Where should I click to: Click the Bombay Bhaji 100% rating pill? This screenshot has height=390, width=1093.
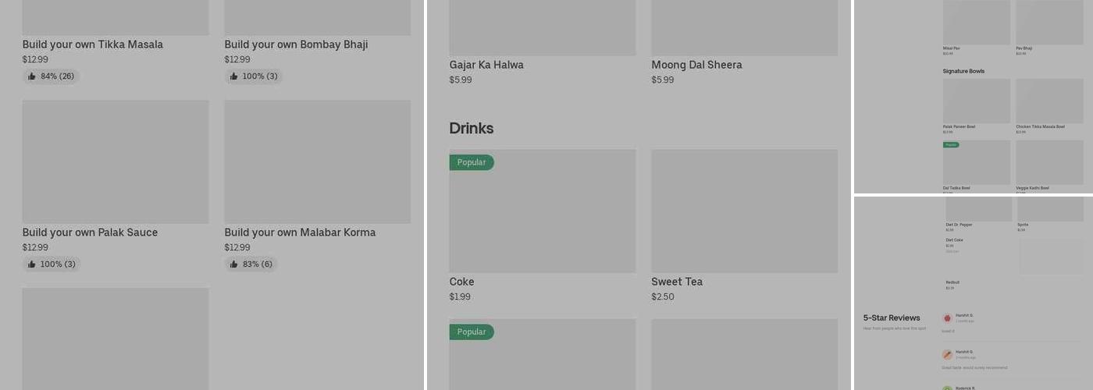tap(254, 76)
